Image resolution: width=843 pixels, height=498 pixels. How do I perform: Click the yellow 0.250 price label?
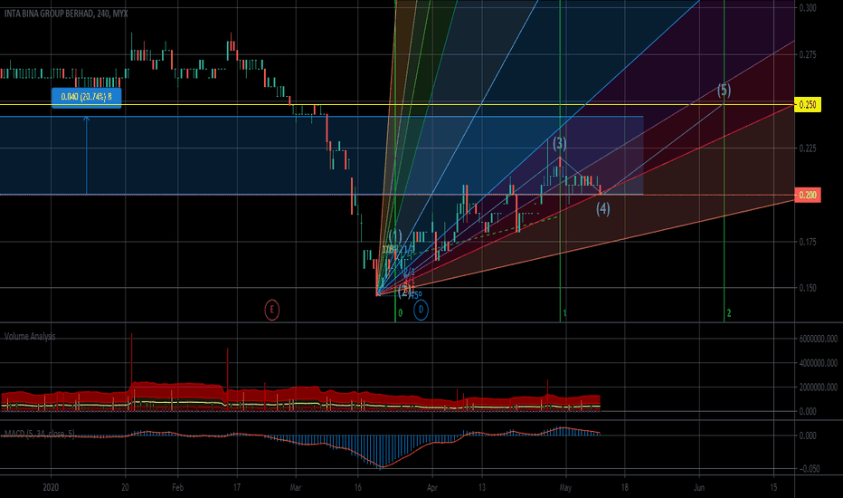click(808, 104)
